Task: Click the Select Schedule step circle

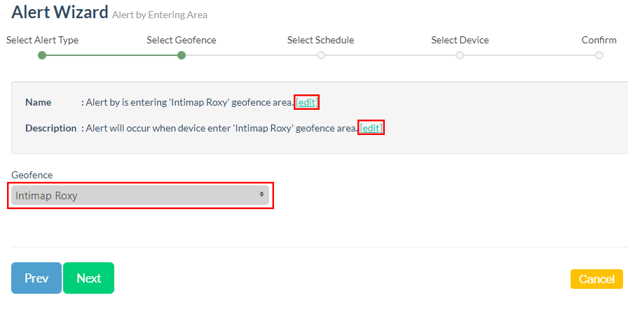Action: 321,55
